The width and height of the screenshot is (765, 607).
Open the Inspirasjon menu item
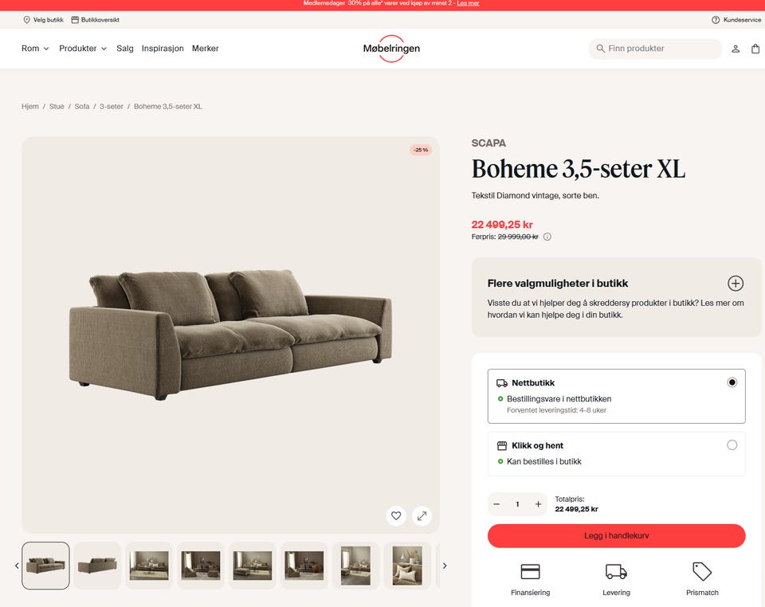(x=163, y=49)
